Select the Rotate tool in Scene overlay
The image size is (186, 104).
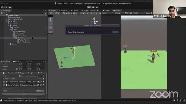[x=51, y=24]
